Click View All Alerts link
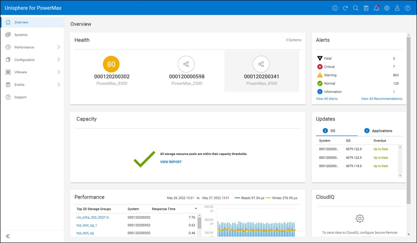417x243 pixels. pyautogui.click(x=327, y=99)
